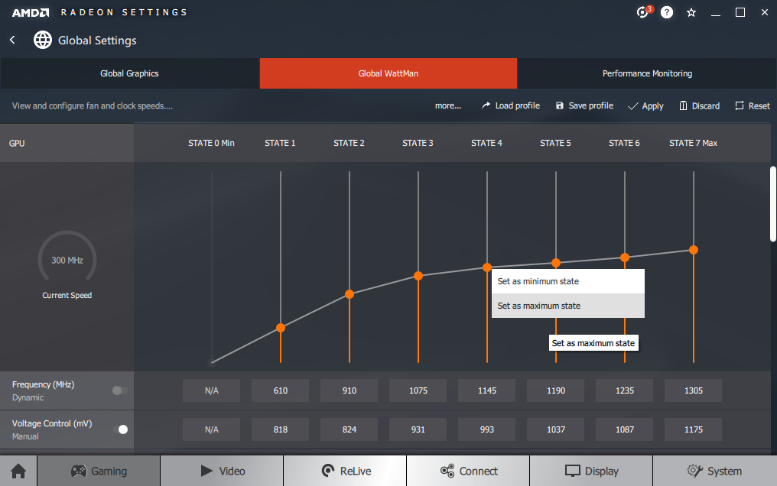The height and width of the screenshot is (486, 777).
Task: Click the 1190 frequency field
Action: [556, 390]
